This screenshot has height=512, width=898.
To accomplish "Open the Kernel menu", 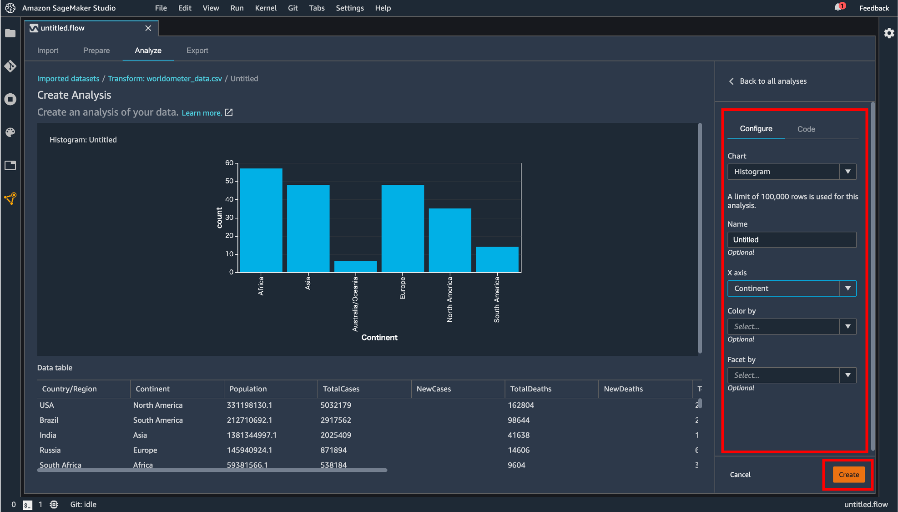I will pyautogui.click(x=266, y=8).
